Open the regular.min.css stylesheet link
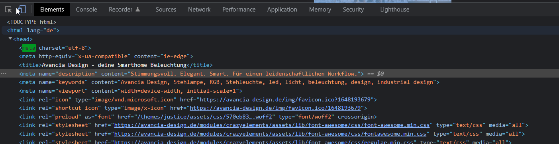The height and width of the screenshot is (144, 559). pos(264,142)
